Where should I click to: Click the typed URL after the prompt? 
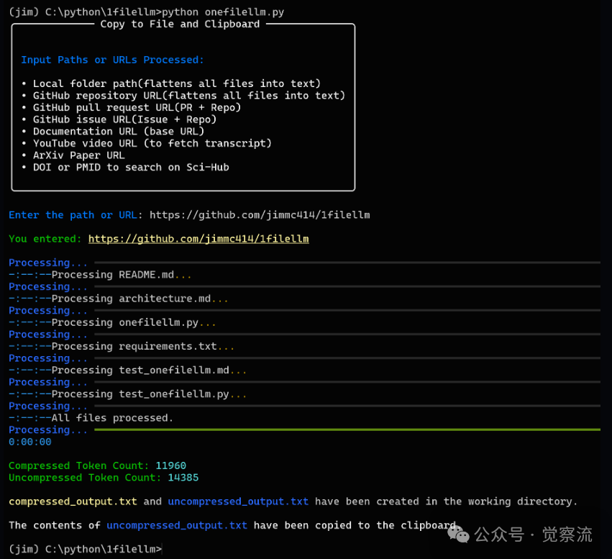[x=260, y=215]
